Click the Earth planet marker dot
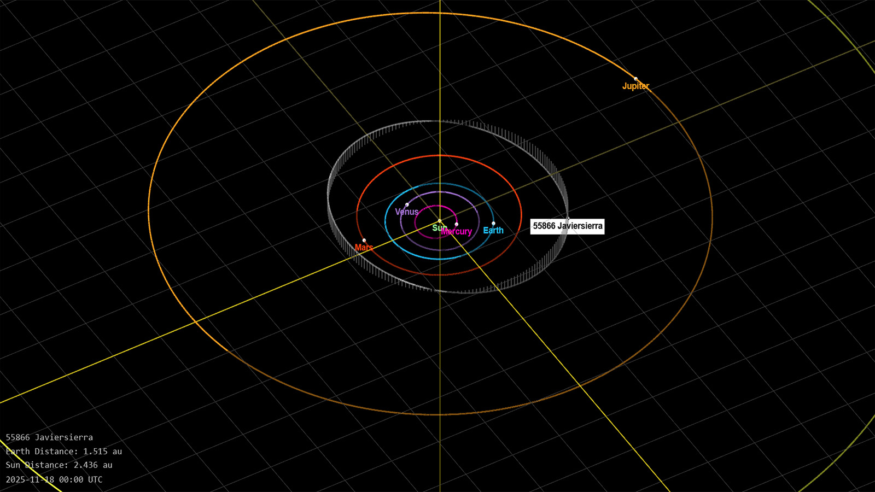The width and height of the screenshot is (875, 492). [493, 224]
